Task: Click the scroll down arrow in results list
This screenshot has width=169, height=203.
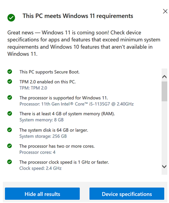Action: coord(164,166)
